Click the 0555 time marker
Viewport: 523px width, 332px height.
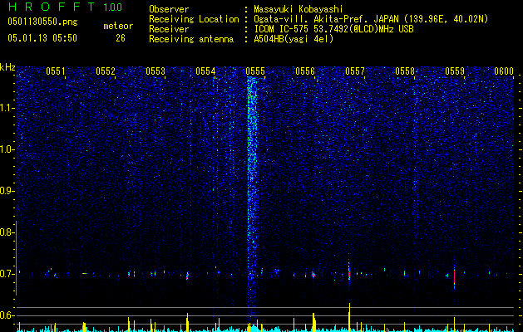pyautogui.click(x=255, y=71)
